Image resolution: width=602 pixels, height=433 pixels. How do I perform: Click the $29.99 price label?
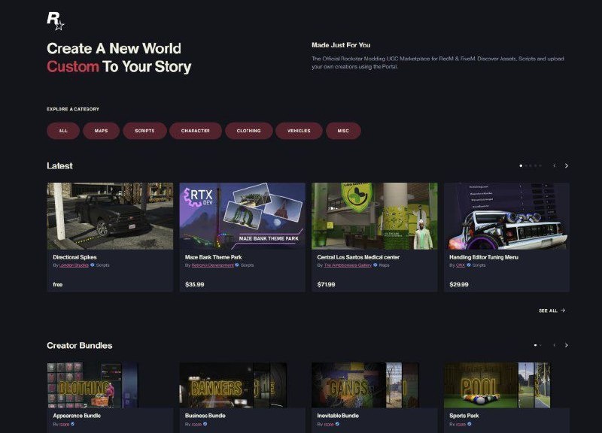tap(459, 285)
